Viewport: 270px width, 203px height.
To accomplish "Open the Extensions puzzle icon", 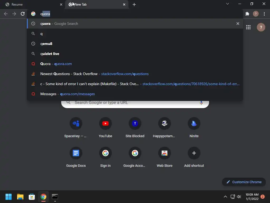I will click(247, 14).
